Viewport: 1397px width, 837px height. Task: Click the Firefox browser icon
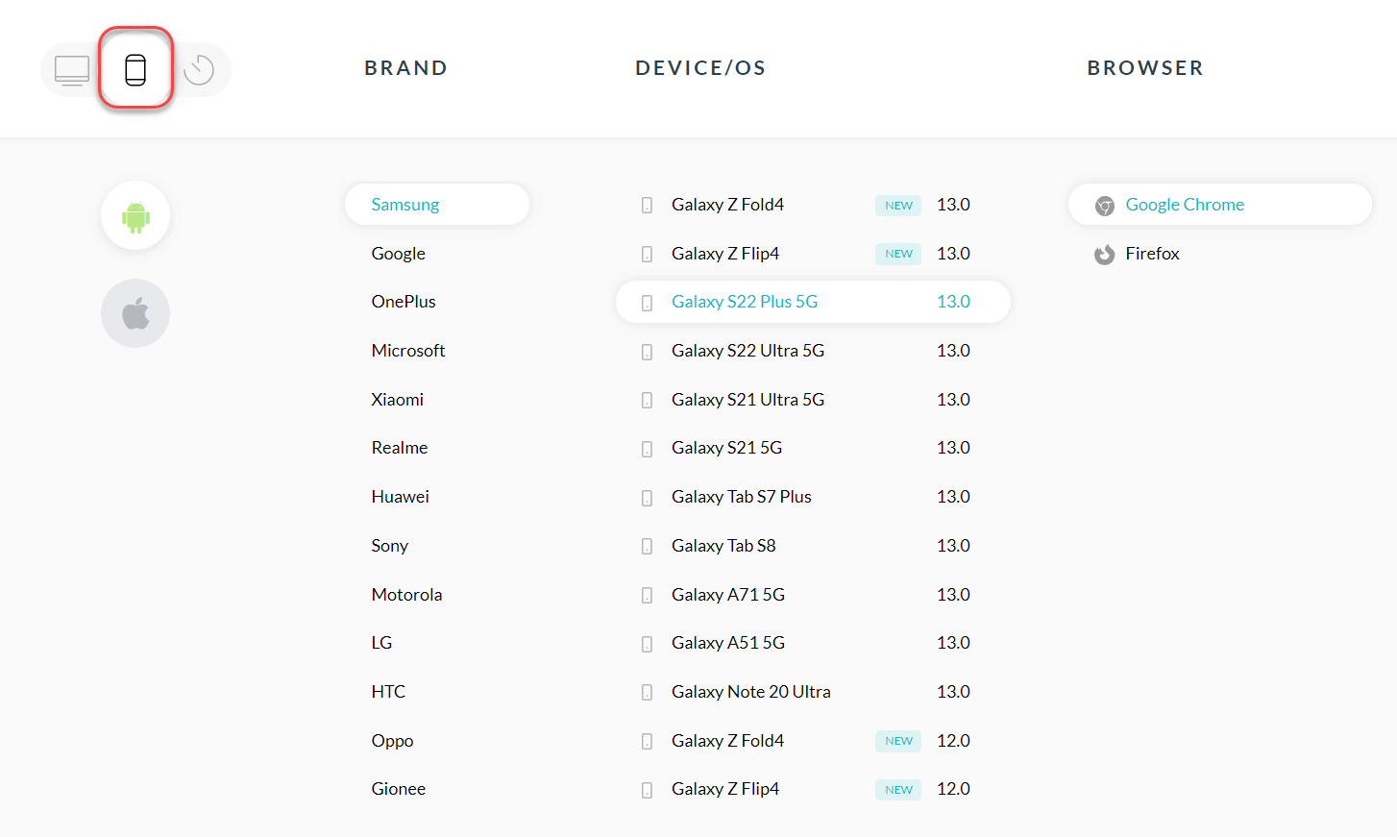(x=1105, y=255)
